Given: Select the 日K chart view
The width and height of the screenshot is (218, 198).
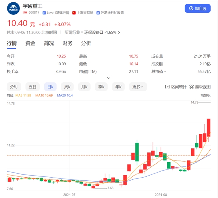Looking at the screenshot, I should pyautogui.click(x=50, y=87).
